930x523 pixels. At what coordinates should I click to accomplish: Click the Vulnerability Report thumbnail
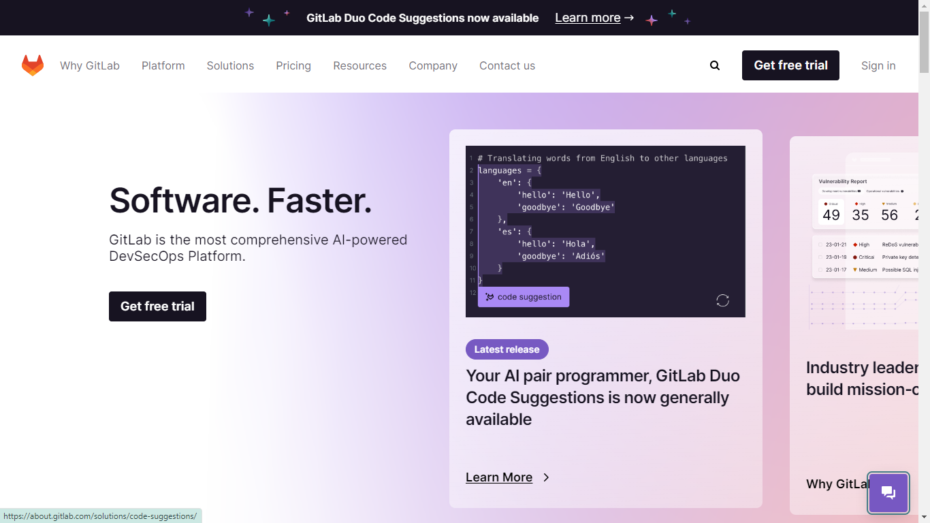[x=865, y=242]
